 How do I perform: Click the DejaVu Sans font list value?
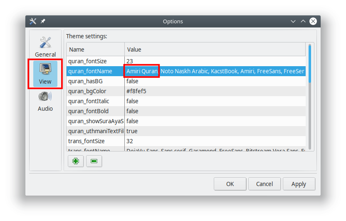click(x=215, y=150)
